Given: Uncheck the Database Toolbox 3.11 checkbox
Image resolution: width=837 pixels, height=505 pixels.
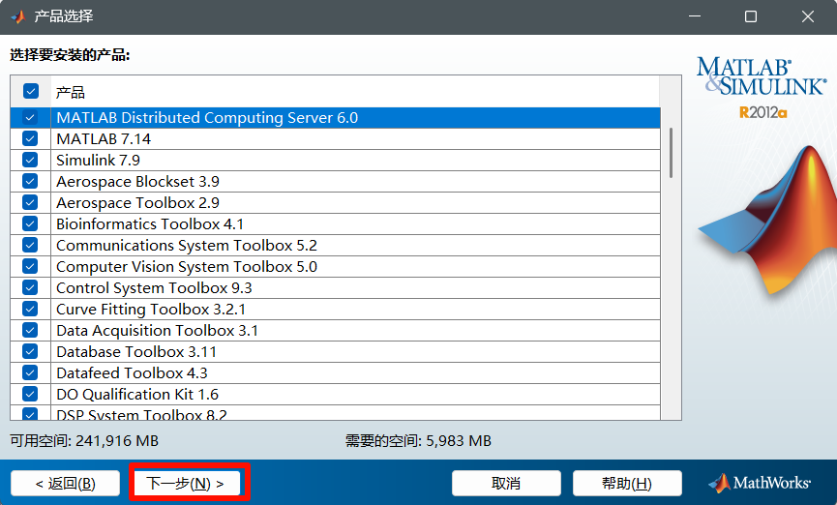Looking at the screenshot, I should (x=30, y=352).
